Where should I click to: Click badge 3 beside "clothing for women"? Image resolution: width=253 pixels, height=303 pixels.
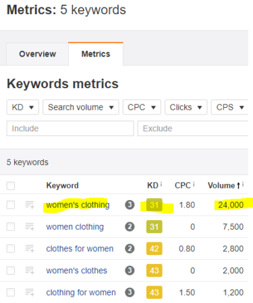coord(130,292)
